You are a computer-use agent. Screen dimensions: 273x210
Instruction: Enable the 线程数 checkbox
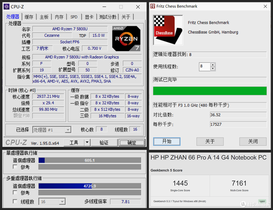coord(15,202)
